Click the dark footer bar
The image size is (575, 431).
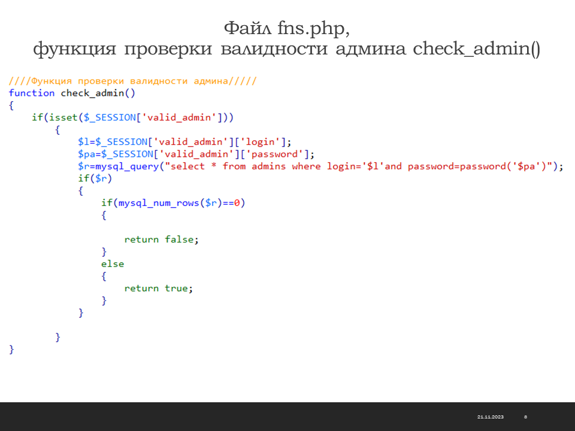(x=240, y=417)
